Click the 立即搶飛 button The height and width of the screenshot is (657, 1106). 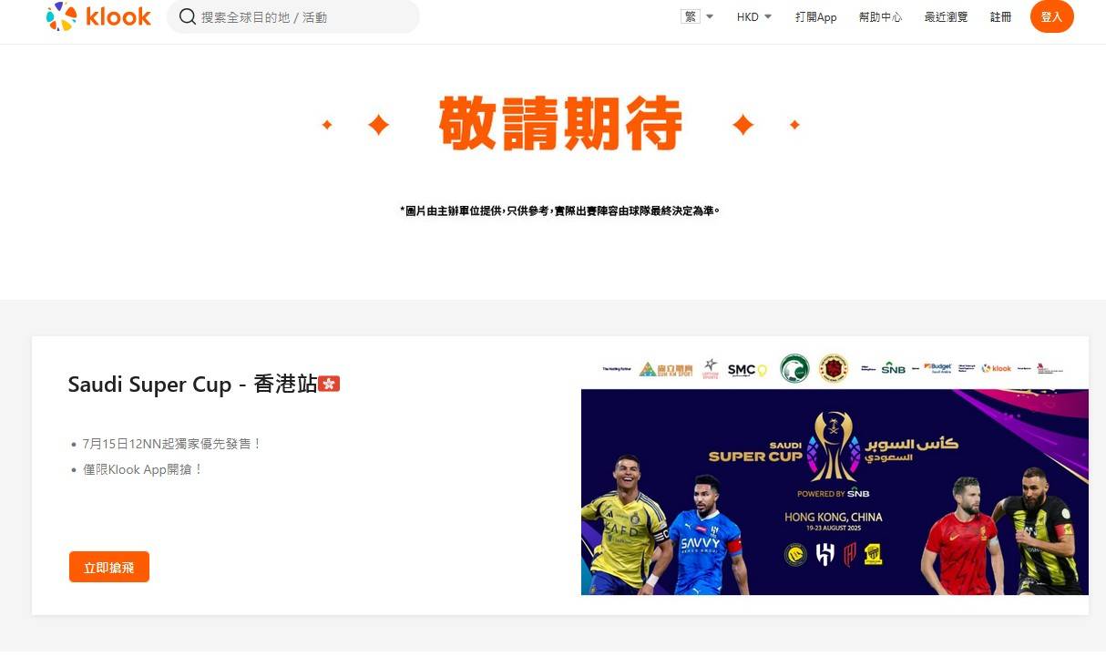pos(109,567)
